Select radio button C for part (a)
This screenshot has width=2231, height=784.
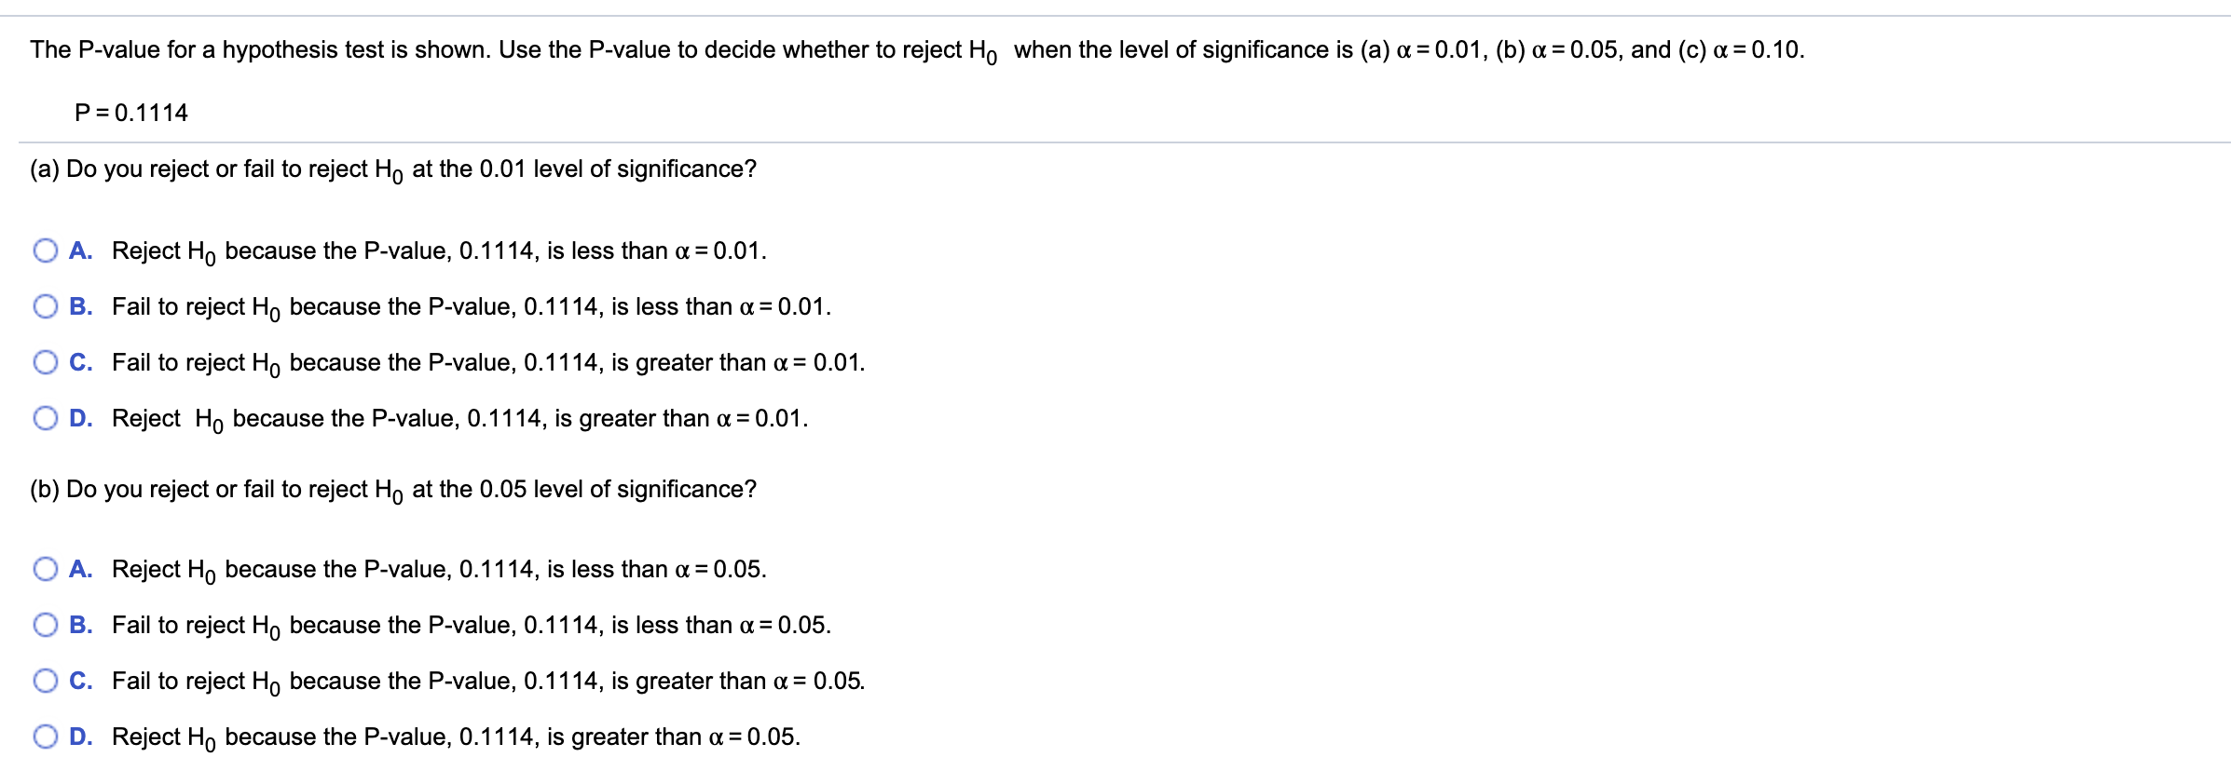tap(44, 361)
